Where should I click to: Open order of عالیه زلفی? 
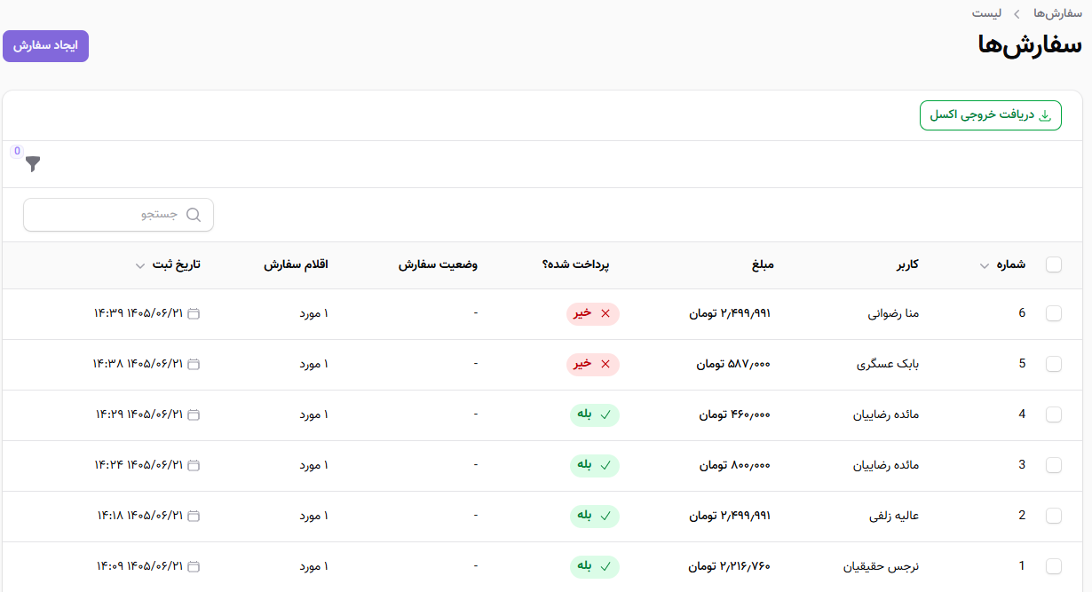[896, 516]
